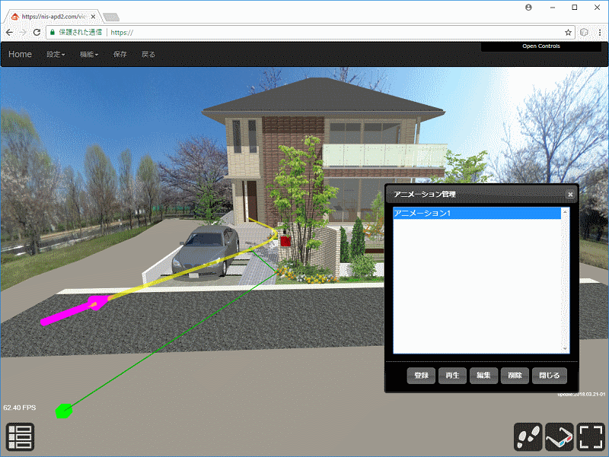Viewport: 609px width, 457px height.
Task: Select アニメーション1 in the animation list
Action: (x=477, y=214)
